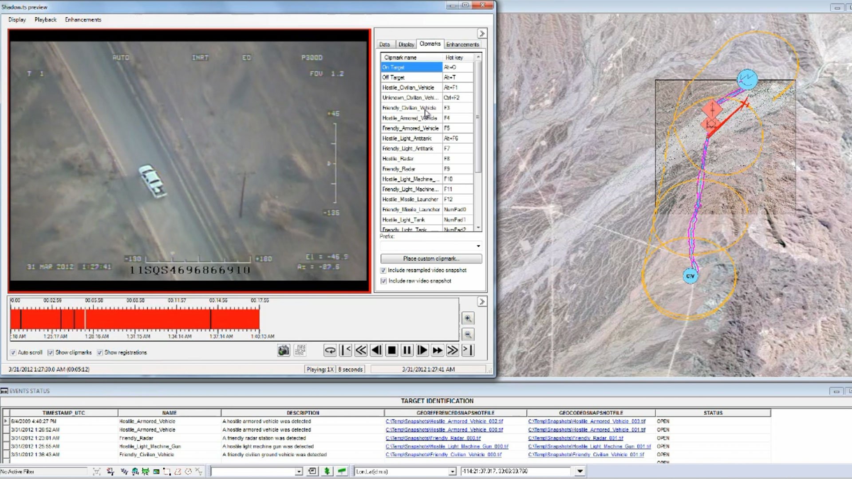This screenshot has height=479, width=852.
Task: Pause the video playback
Action: 406,350
